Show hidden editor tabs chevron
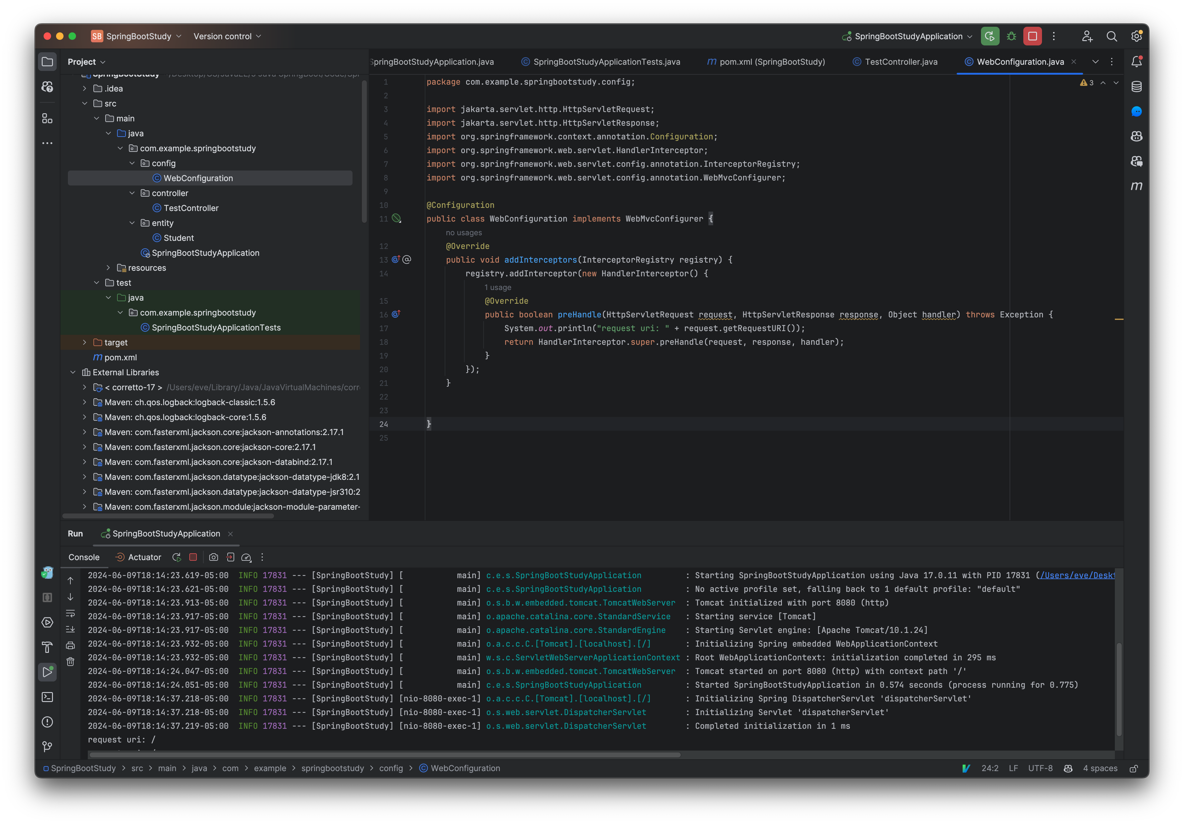Screen dimensions: 1184x824 tap(1095, 62)
